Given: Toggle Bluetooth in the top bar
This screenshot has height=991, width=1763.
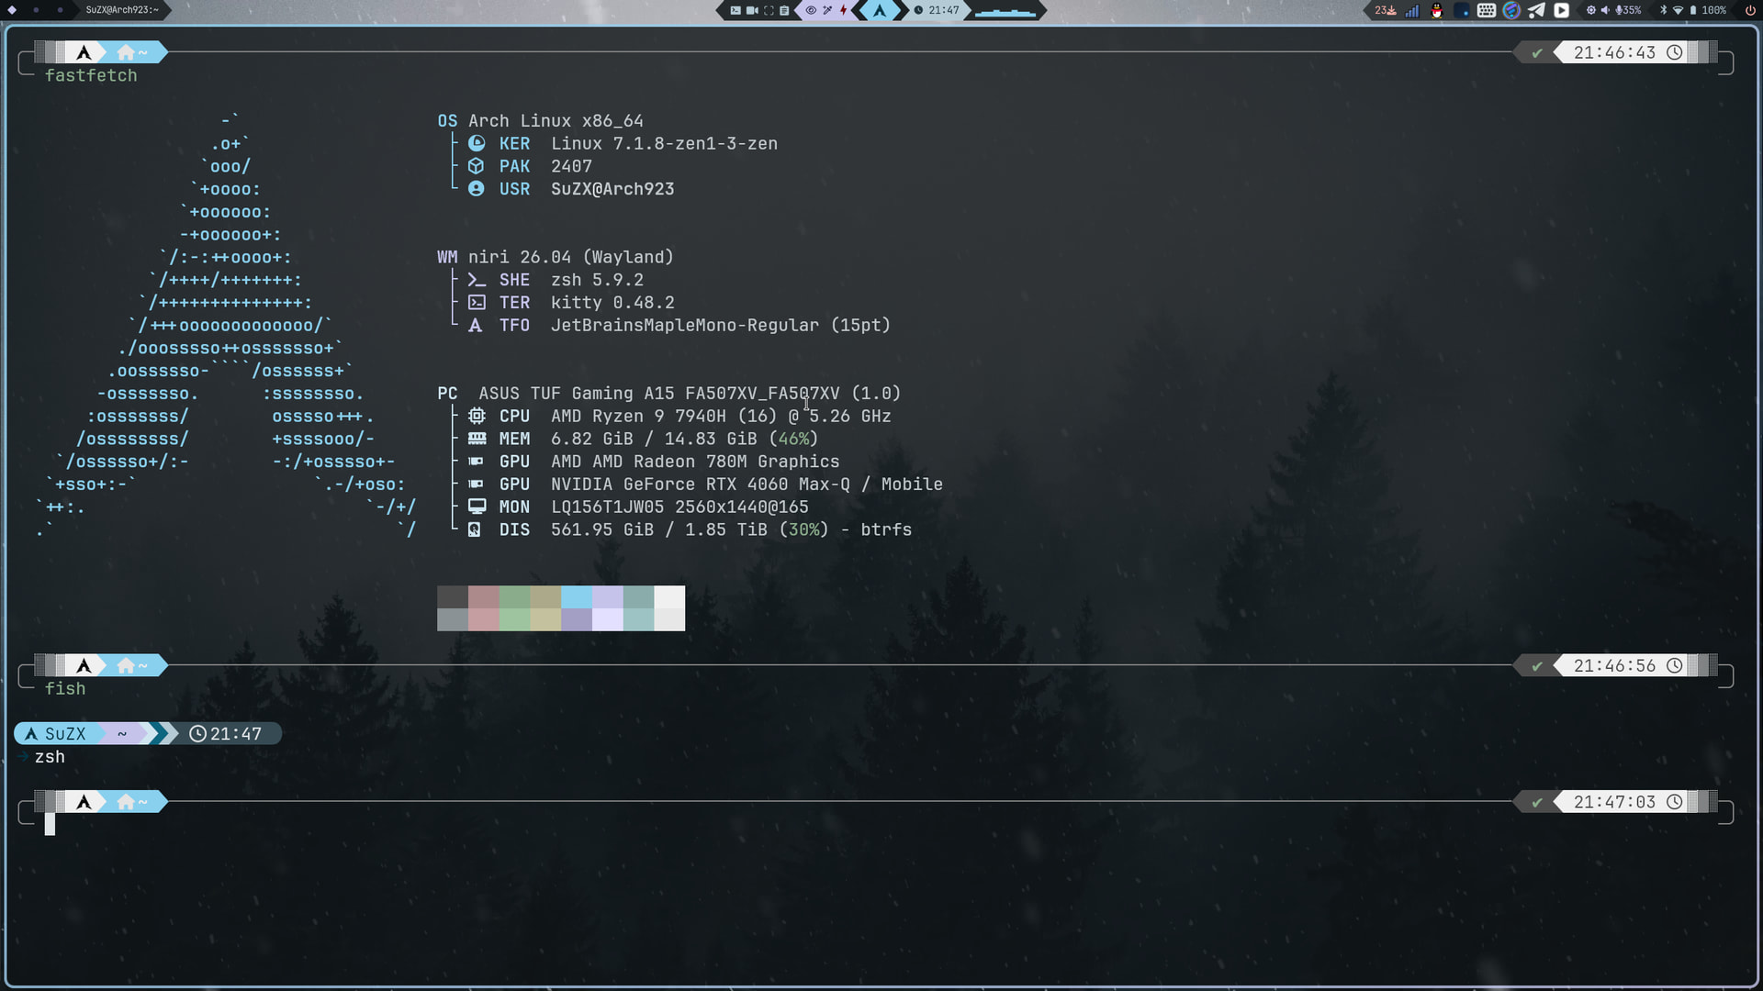Looking at the screenshot, I should point(1664,10).
